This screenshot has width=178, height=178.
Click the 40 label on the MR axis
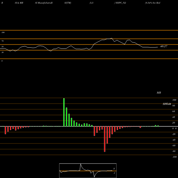point(174,117)
